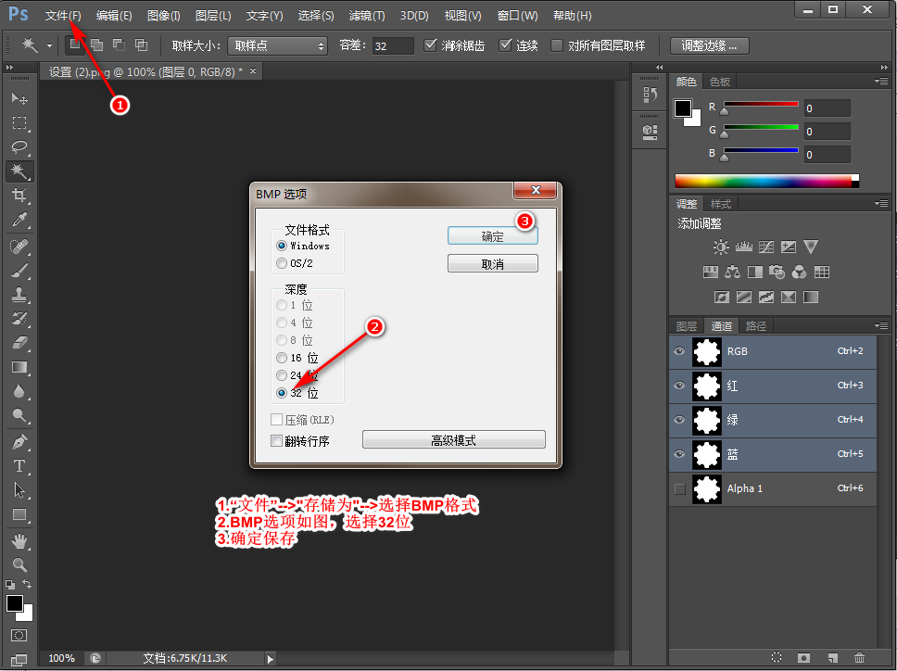Open the Filter menu
Image resolution: width=897 pixels, height=671 pixels.
click(x=367, y=16)
